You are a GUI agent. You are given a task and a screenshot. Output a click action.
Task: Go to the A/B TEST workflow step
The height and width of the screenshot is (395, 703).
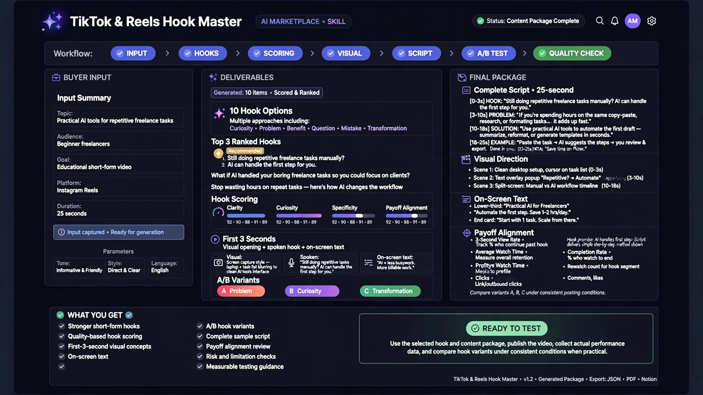pos(489,53)
